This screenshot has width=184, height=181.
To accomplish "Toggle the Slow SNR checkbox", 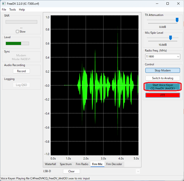I will point(17,31).
